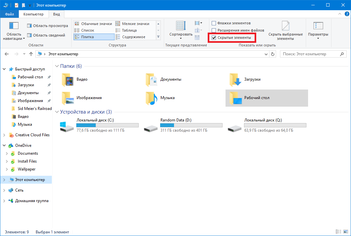Select Таблица layout

[x=126, y=30]
